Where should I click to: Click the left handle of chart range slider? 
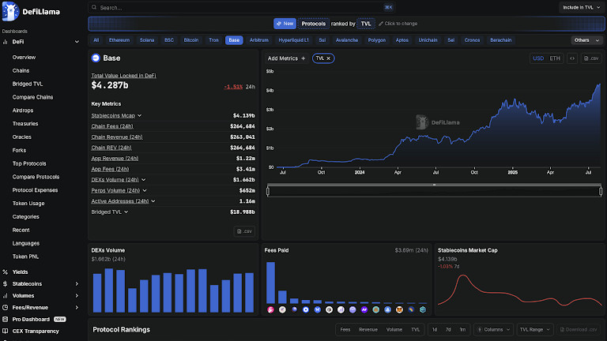(268, 191)
